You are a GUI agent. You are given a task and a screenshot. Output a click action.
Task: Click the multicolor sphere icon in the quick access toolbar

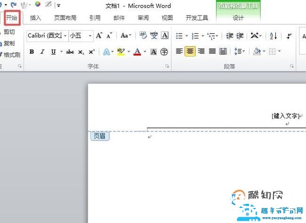(x=38, y=4)
